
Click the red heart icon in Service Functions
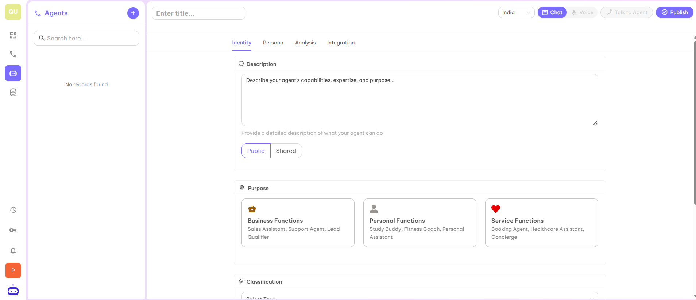tap(496, 209)
